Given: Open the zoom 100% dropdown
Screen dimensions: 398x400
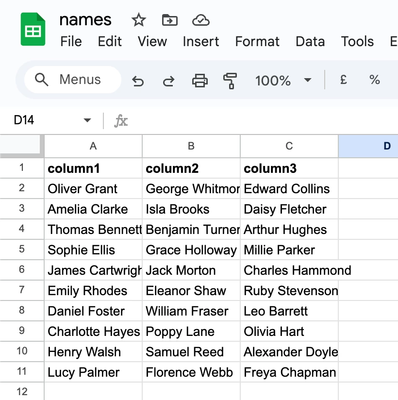Looking at the screenshot, I should click(283, 81).
